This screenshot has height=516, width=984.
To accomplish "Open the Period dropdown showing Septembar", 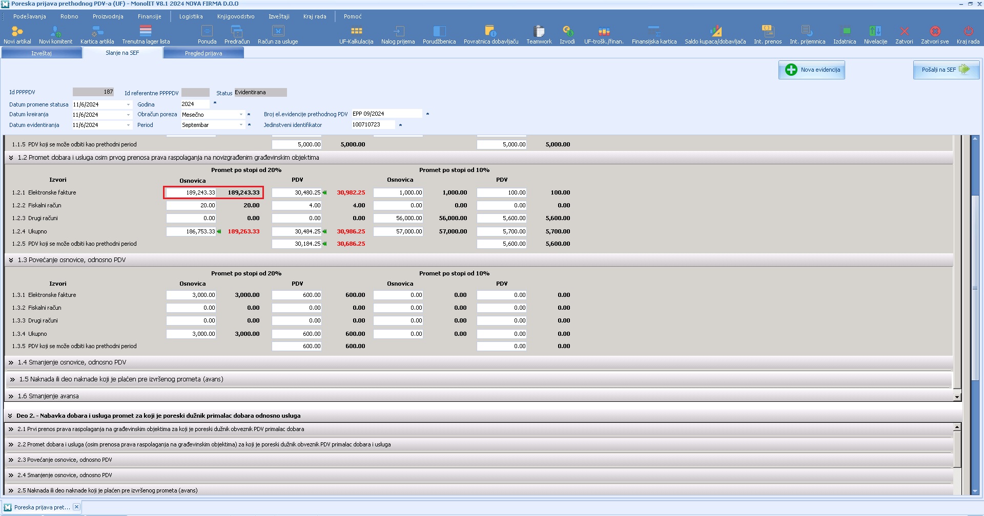I will pos(241,125).
